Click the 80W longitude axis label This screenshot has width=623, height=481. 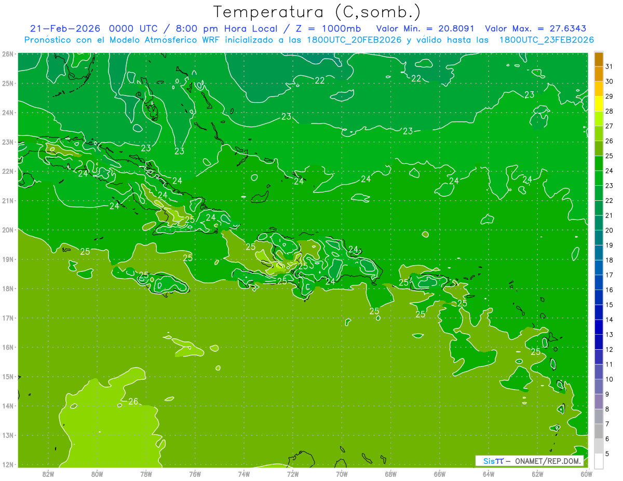click(x=97, y=474)
